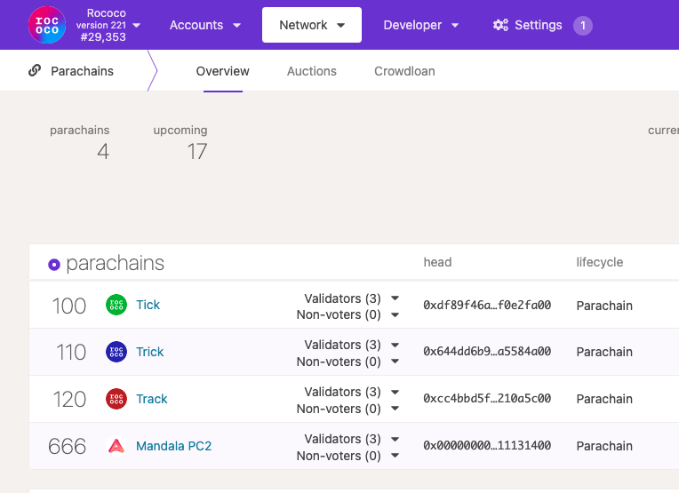
Task: Click the lifecycle column header
Action: point(599,262)
